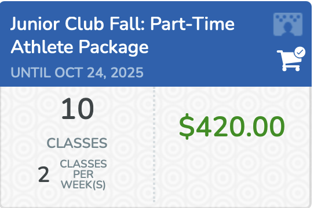
Task: Click "2025" in the expiry date
Action: (x=127, y=72)
